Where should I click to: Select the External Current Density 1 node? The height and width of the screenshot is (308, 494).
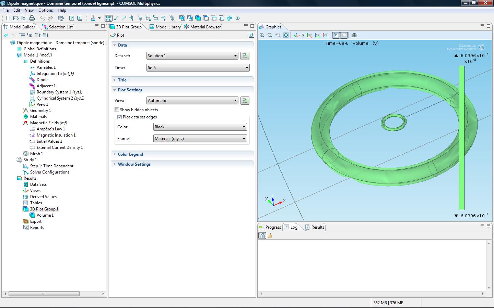(59, 147)
